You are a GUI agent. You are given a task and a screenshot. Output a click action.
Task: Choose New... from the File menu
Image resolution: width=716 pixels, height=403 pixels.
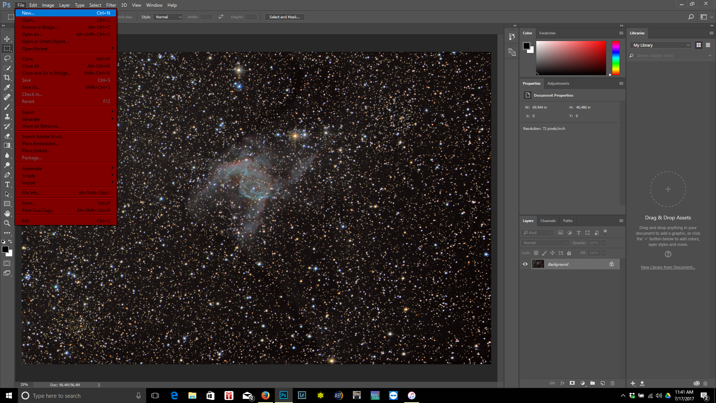pos(66,13)
